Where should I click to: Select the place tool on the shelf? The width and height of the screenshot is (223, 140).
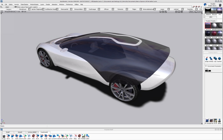88,136
